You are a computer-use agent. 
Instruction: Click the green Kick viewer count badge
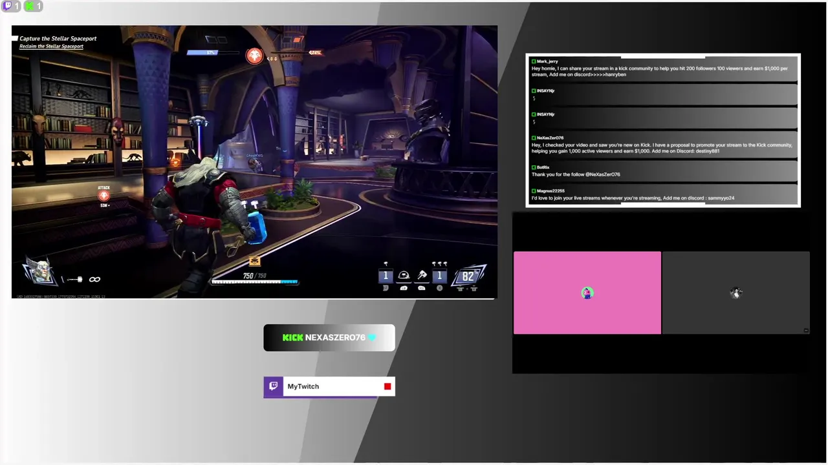coord(33,6)
